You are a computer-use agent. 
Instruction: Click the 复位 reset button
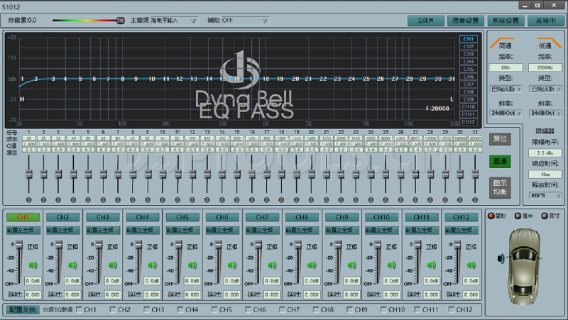click(x=500, y=139)
